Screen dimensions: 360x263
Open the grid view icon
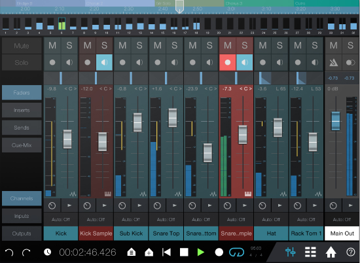point(310,252)
